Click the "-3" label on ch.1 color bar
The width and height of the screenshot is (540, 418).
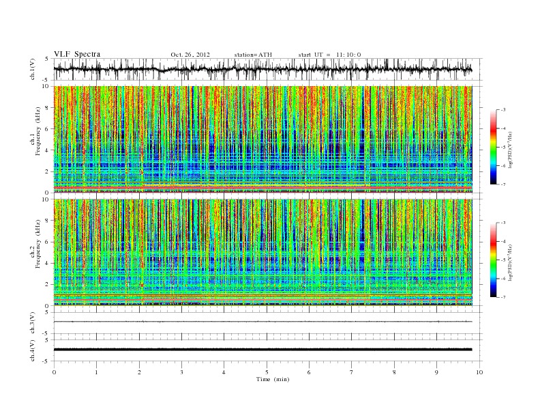[502, 110]
